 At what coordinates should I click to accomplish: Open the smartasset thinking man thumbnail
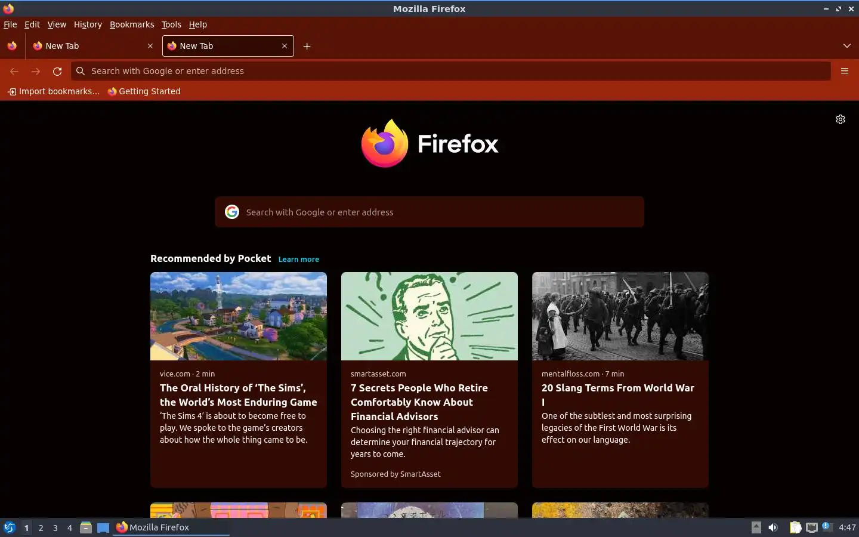coord(429,316)
